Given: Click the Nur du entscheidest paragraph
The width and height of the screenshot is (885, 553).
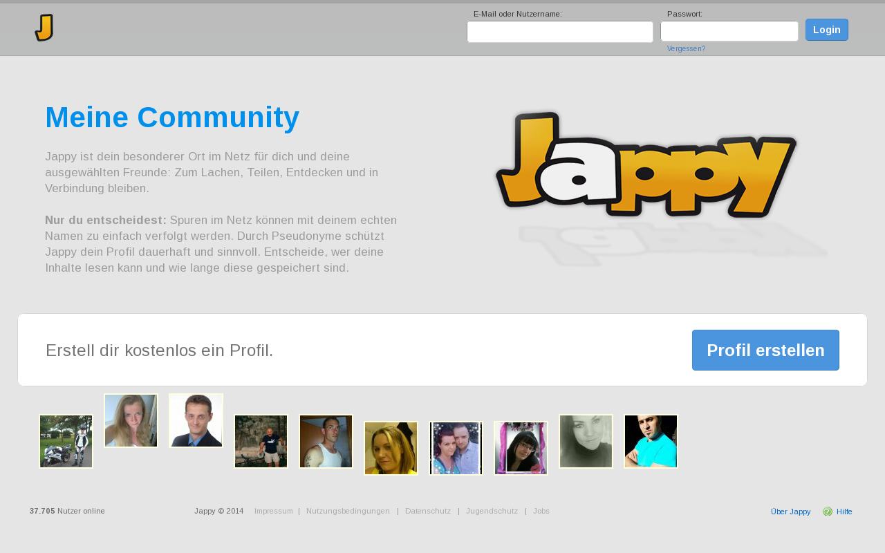Looking at the screenshot, I should tap(221, 244).
